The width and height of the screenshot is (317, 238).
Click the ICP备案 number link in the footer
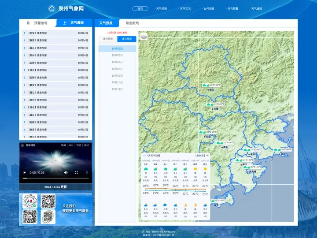pyautogui.click(x=158, y=235)
